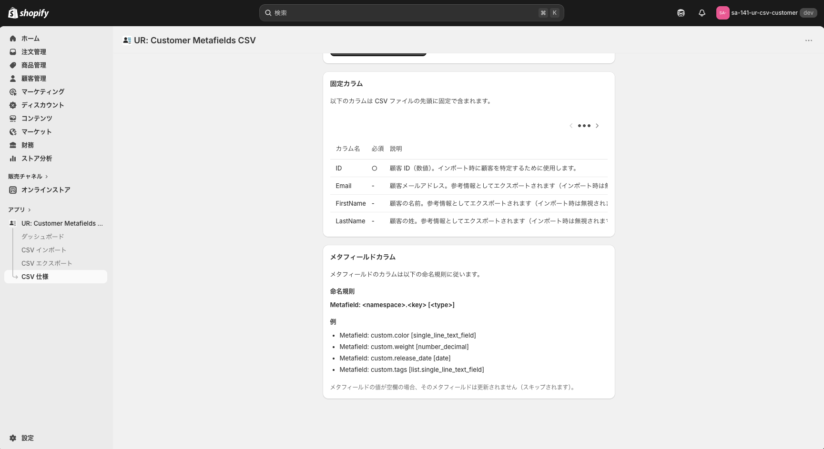Image resolution: width=824 pixels, height=449 pixels.
Task: Click the Email cell in the table
Action: 344,186
